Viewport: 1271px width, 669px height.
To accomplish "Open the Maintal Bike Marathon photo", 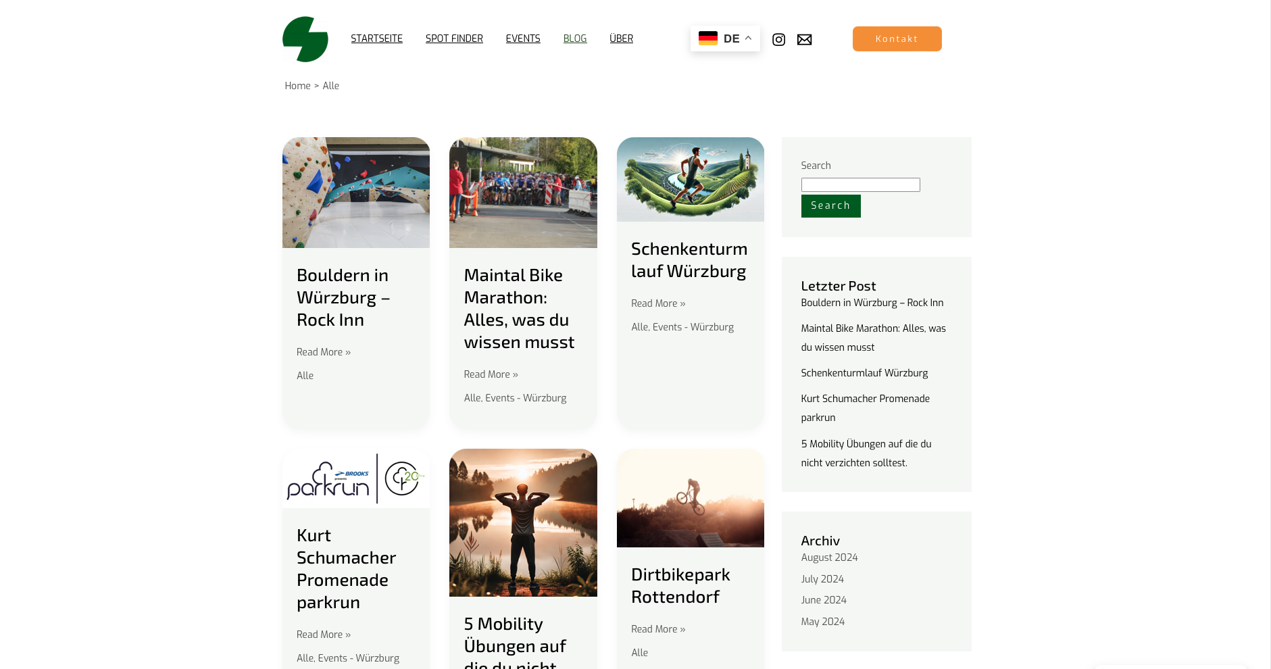I will click(523, 193).
